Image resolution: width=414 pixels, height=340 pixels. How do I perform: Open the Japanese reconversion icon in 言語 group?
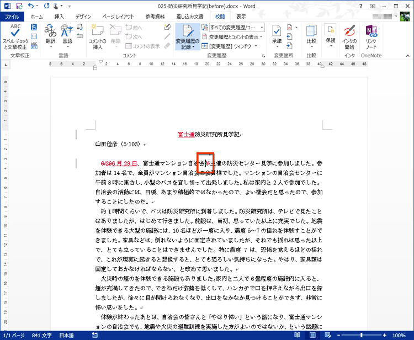(79, 26)
